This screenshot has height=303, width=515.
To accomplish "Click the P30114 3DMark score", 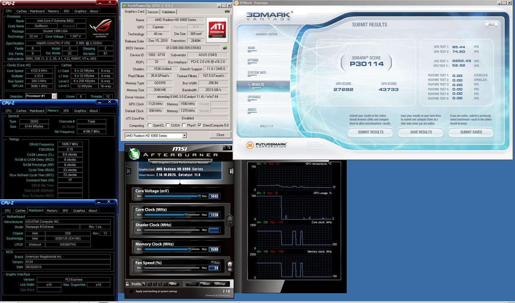I will click(x=367, y=64).
